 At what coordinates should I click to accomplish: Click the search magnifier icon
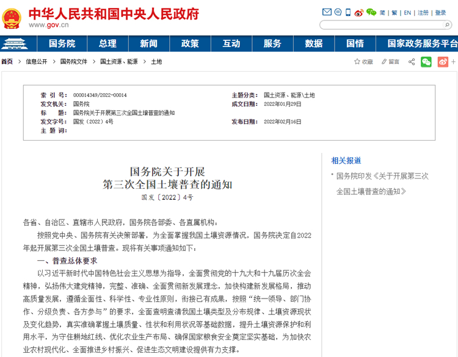pyautogui.click(x=446, y=25)
